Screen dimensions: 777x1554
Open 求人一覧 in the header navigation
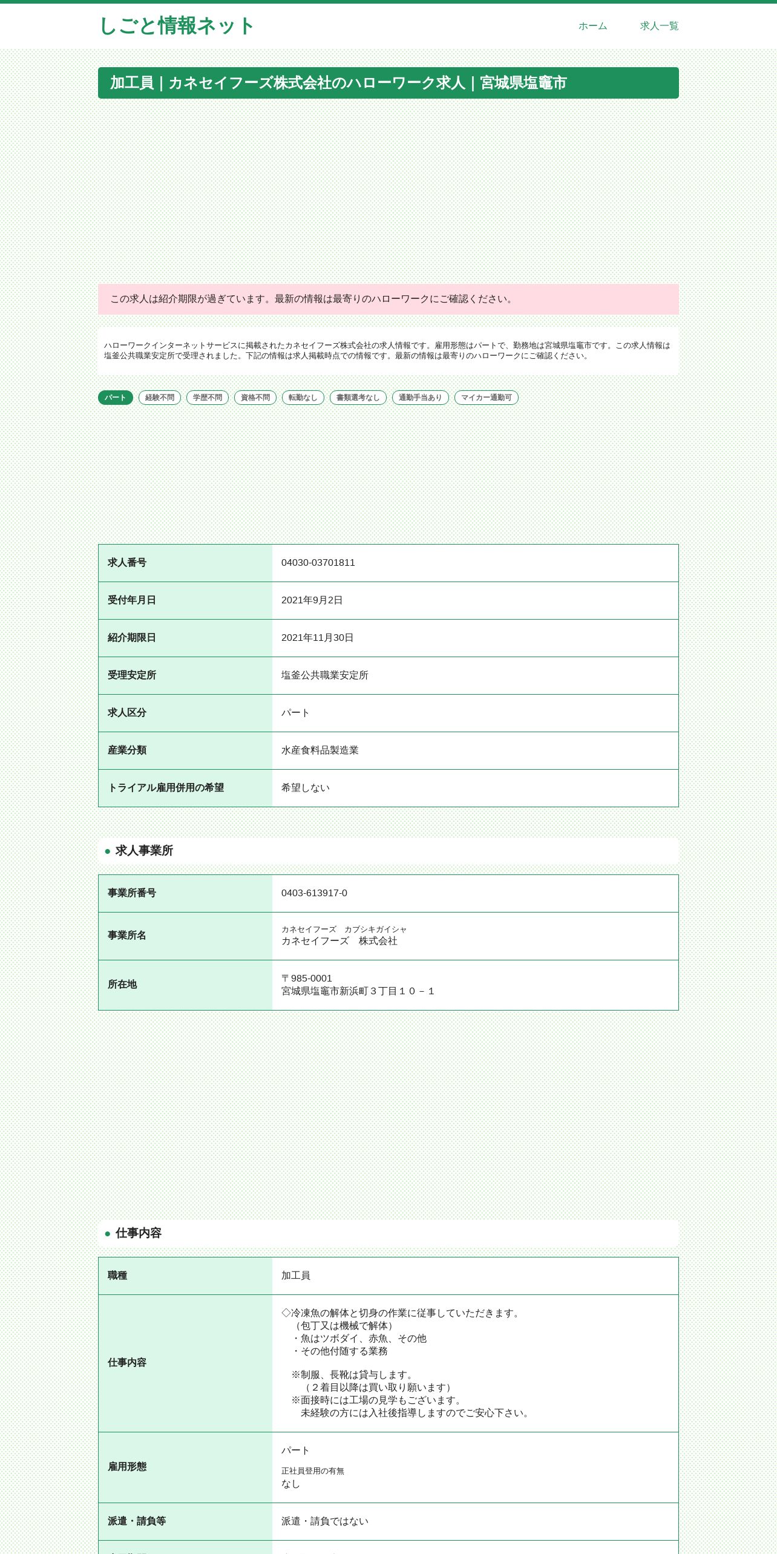pyautogui.click(x=659, y=26)
